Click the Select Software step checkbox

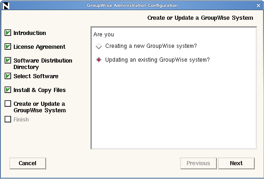[8, 76]
